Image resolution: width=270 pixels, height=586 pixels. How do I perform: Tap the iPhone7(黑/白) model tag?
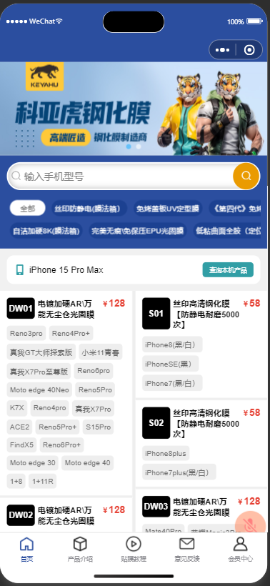point(172,383)
